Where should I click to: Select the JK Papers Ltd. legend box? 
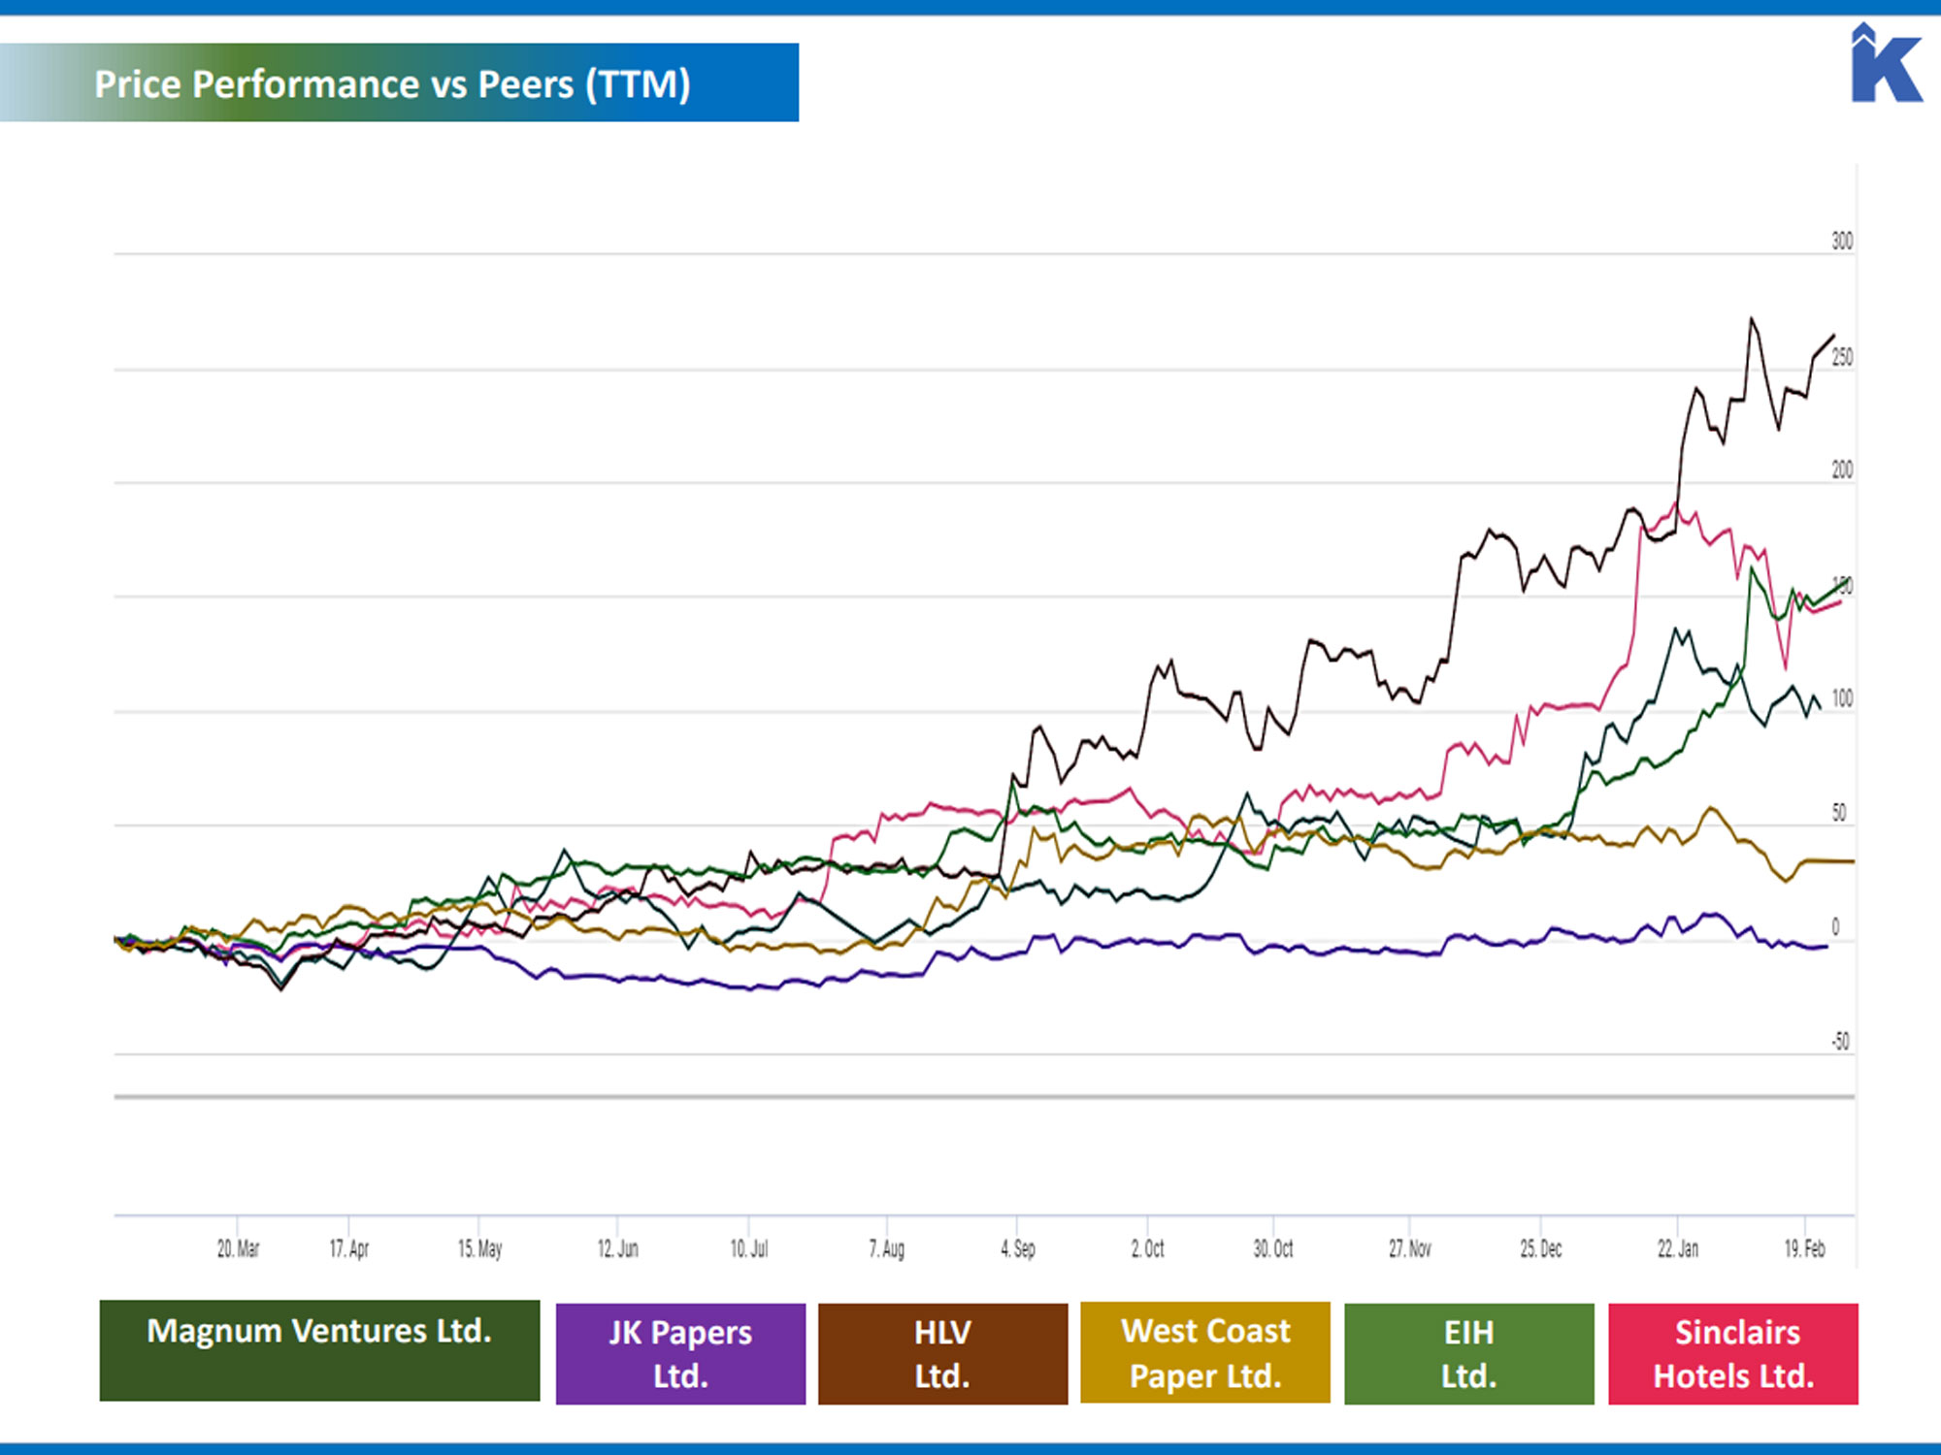pyautogui.click(x=680, y=1353)
